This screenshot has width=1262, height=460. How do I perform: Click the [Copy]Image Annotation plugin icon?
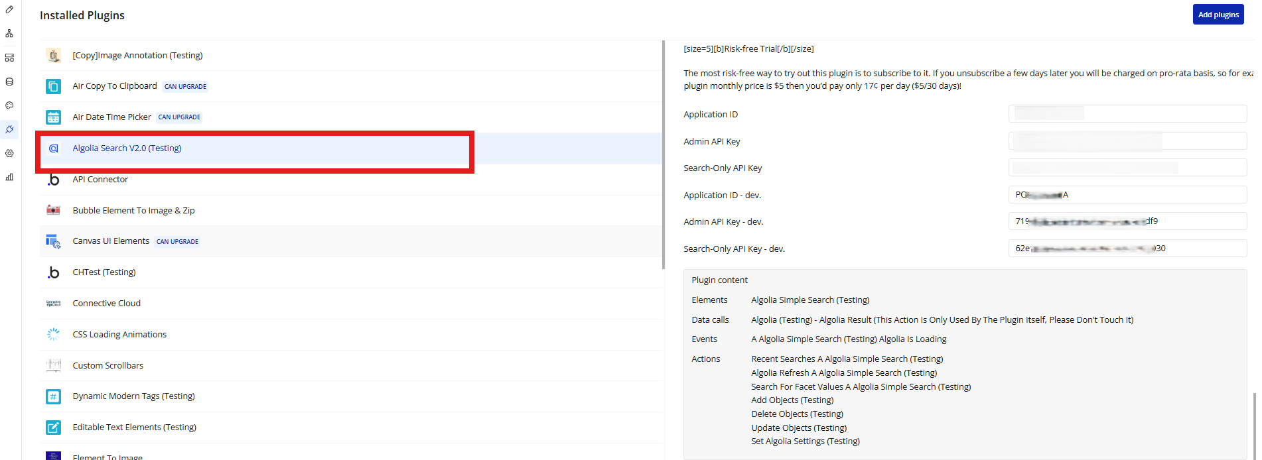click(54, 55)
